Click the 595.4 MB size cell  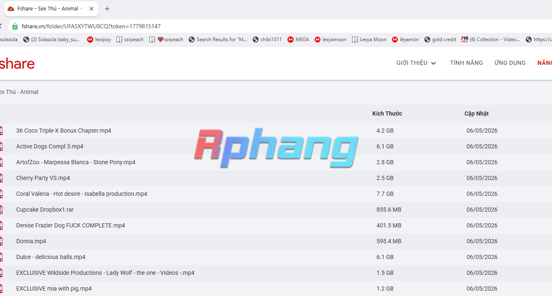[x=389, y=241]
